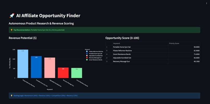
Task: Click the Revenue Potential ($) heading
Action: (x=23, y=38)
